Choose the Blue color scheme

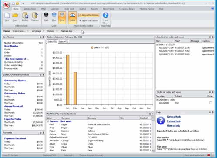point(54,17)
